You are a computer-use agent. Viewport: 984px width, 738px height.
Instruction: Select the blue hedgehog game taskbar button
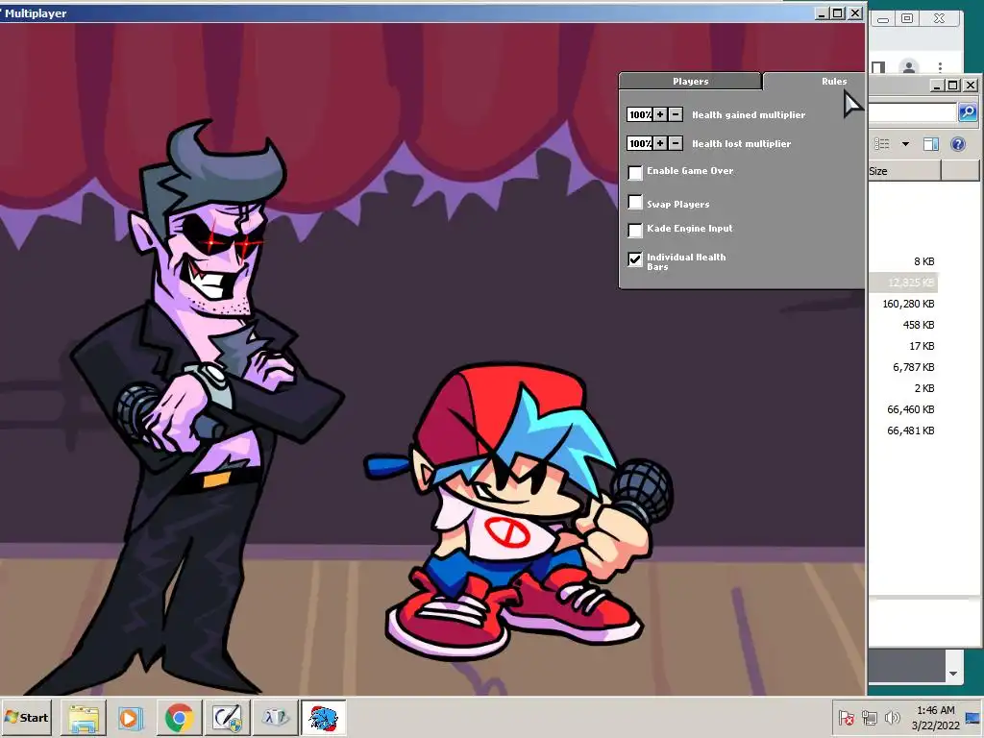click(323, 717)
